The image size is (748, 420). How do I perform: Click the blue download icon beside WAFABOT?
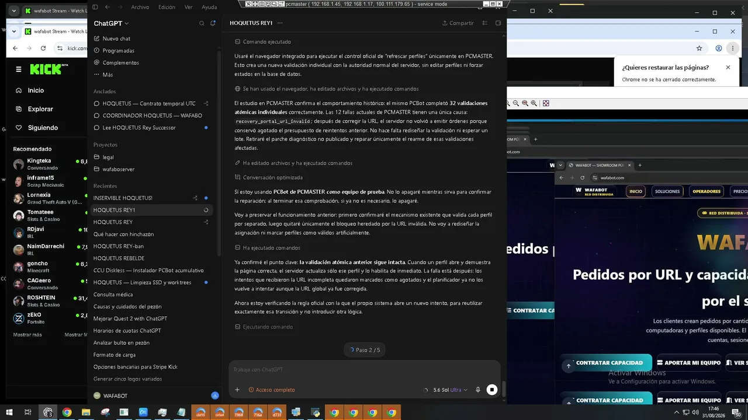pyautogui.click(x=214, y=395)
